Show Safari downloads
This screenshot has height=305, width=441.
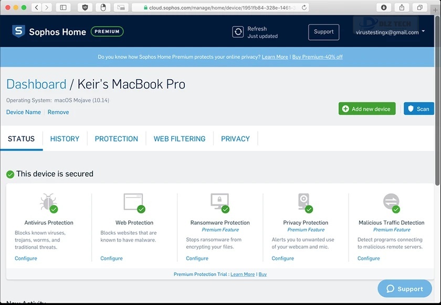pyautogui.click(x=384, y=7)
